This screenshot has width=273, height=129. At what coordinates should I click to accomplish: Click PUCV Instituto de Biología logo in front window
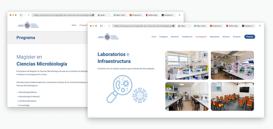coord(108,37)
